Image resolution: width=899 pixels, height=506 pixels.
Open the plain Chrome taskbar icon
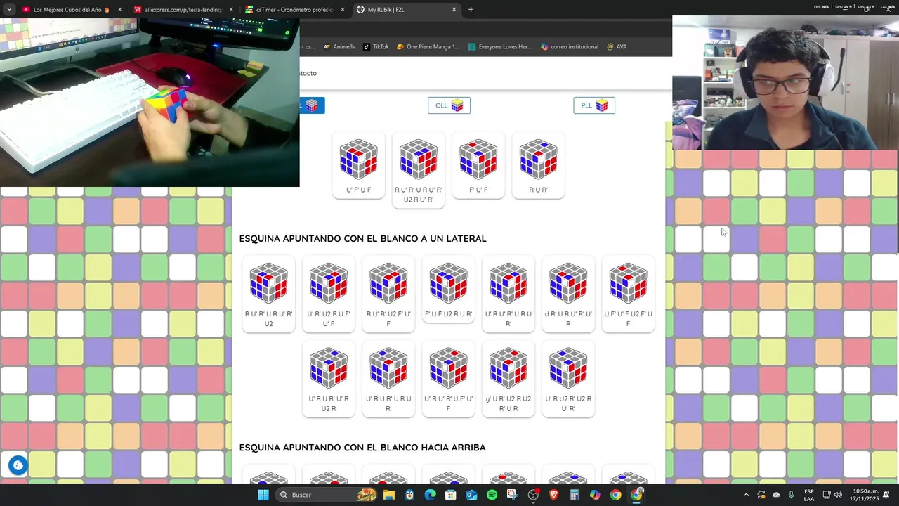click(x=615, y=495)
